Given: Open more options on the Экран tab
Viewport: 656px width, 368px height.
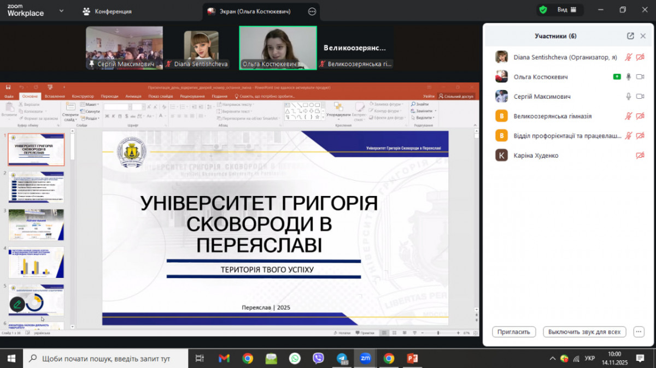Looking at the screenshot, I should tap(312, 11).
